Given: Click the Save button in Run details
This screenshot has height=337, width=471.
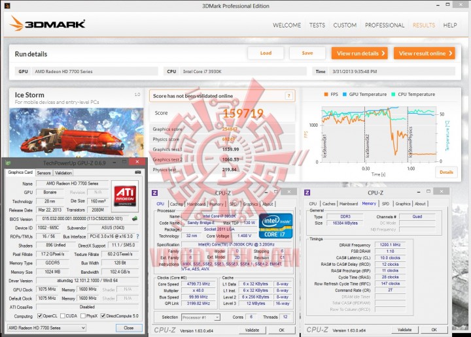Looking at the screenshot, I should click(307, 53).
